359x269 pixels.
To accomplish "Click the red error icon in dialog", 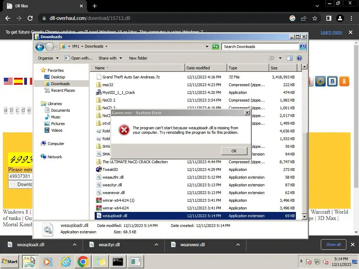I will pos(124,130).
